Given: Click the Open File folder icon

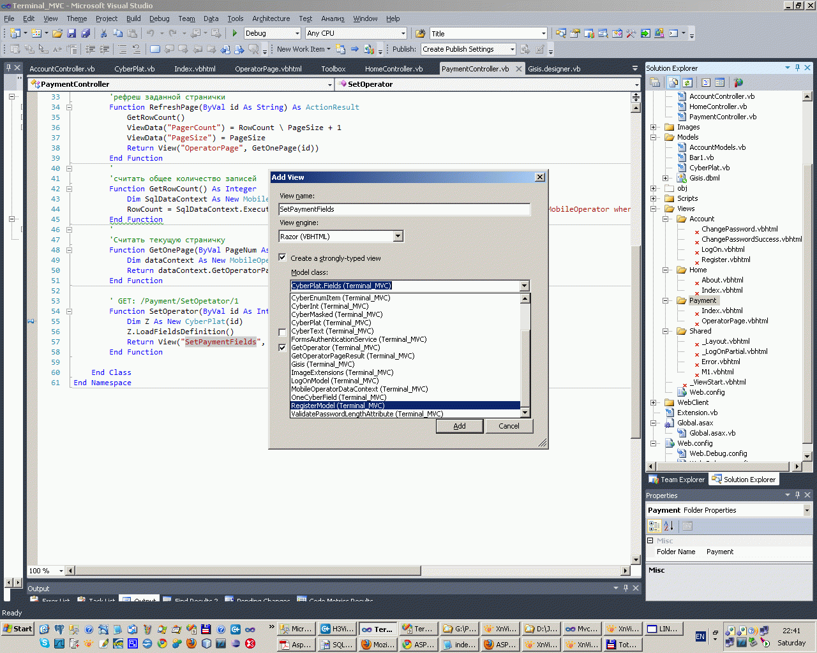Looking at the screenshot, I should [57, 33].
